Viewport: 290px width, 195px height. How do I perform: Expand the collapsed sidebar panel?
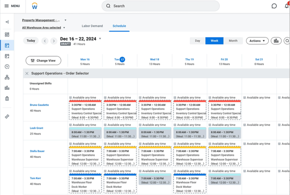coord(7,22)
